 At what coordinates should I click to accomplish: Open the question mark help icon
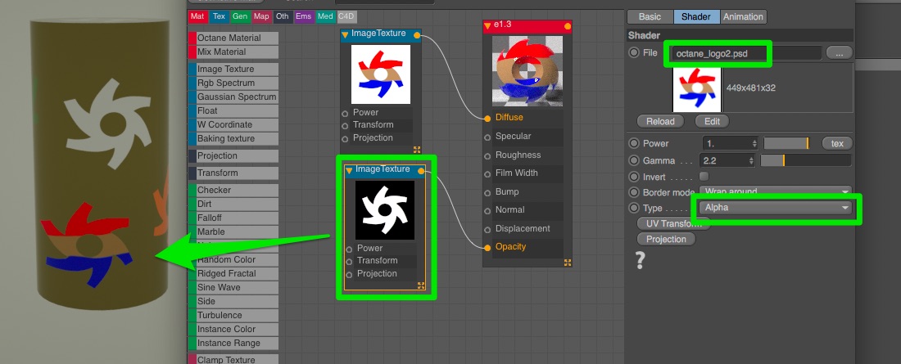641,260
